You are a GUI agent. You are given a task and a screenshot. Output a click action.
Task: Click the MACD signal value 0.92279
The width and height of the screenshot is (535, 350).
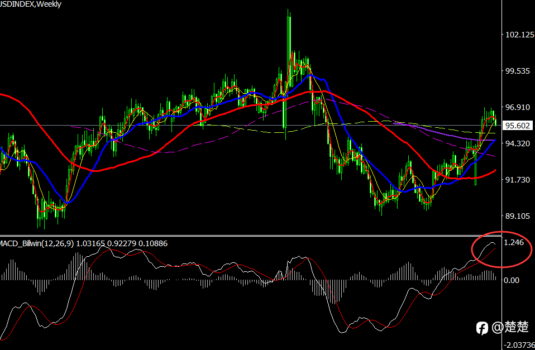(x=122, y=243)
